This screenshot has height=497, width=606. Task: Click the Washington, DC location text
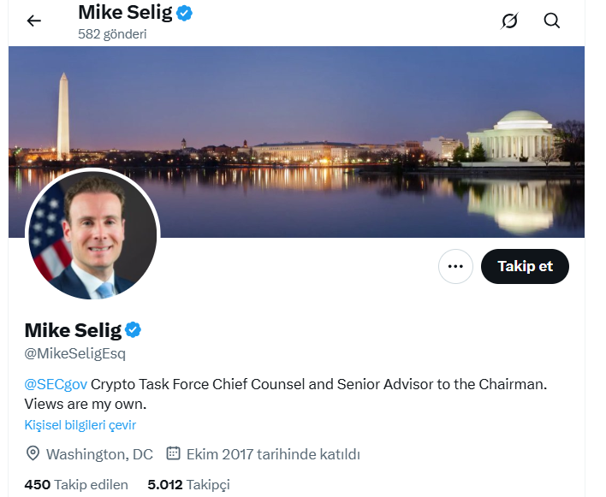coord(99,454)
